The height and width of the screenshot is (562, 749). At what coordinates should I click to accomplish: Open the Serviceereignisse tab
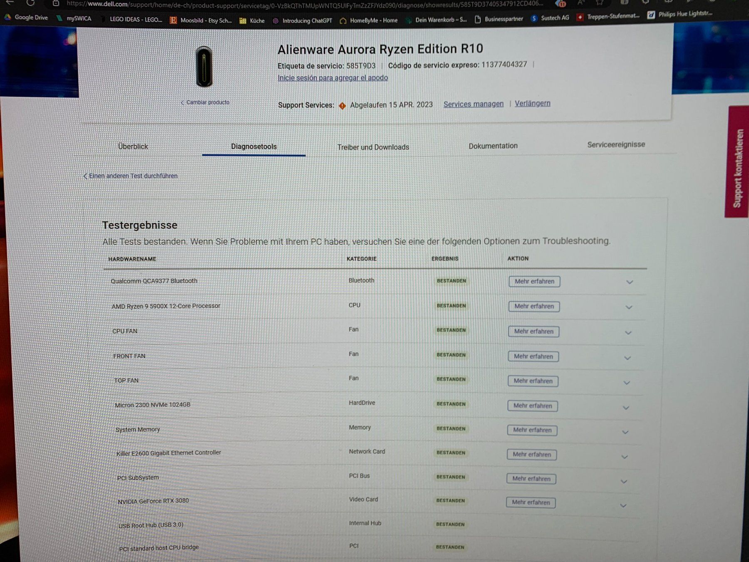point(616,144)
